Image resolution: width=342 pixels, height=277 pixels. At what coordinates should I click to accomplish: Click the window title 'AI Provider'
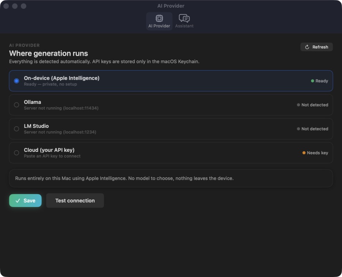point(171,6)
